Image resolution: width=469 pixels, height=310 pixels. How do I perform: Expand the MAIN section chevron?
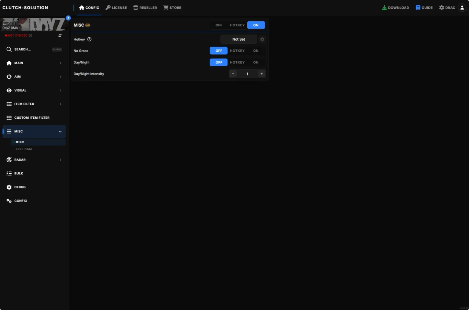60,63
